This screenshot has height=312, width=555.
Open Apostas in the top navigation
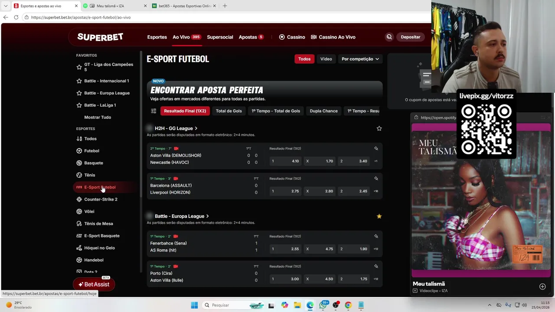click(251, 37)
